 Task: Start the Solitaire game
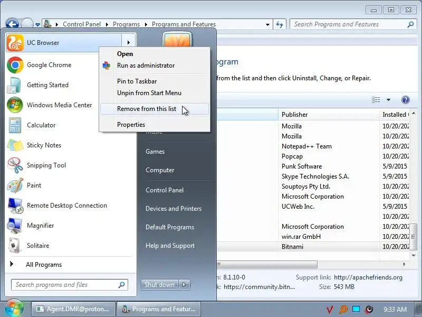point(38,246)
